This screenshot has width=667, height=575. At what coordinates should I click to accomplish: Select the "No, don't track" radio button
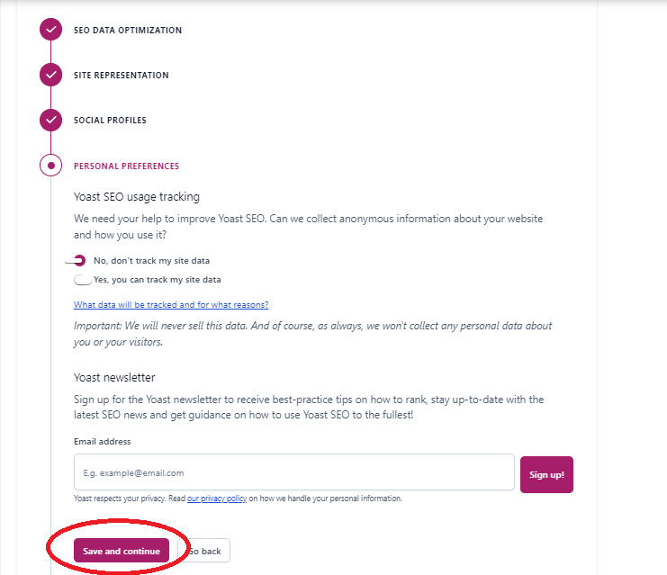click(80, 260)
